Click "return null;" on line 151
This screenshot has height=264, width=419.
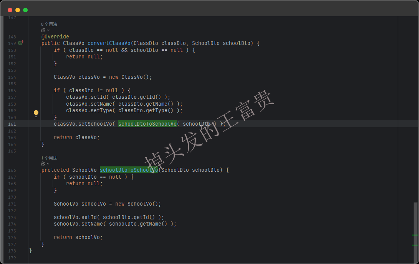pyautogui.click(x=84, y=57)
